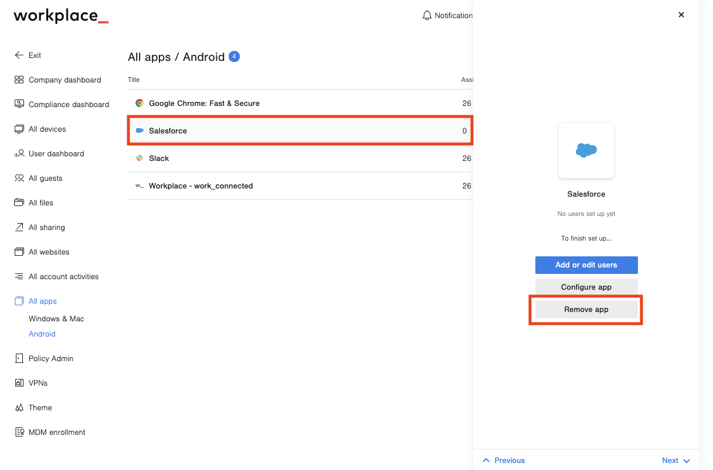Image resolution: width=713 pixels, height=470 pixels.
Task: Click Salesforce assigned count 0
Action: coord(464,131)
